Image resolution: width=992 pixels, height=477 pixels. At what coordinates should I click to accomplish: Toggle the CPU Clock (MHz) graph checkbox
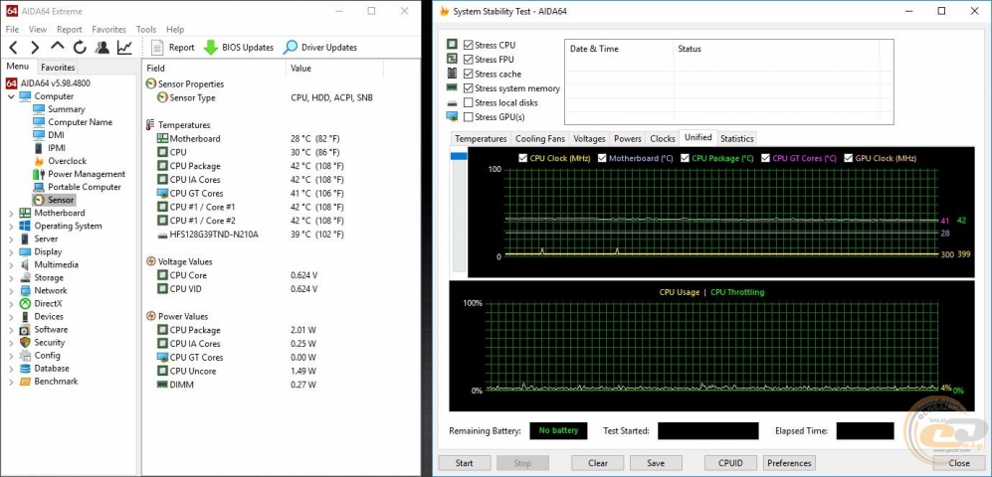522,158
